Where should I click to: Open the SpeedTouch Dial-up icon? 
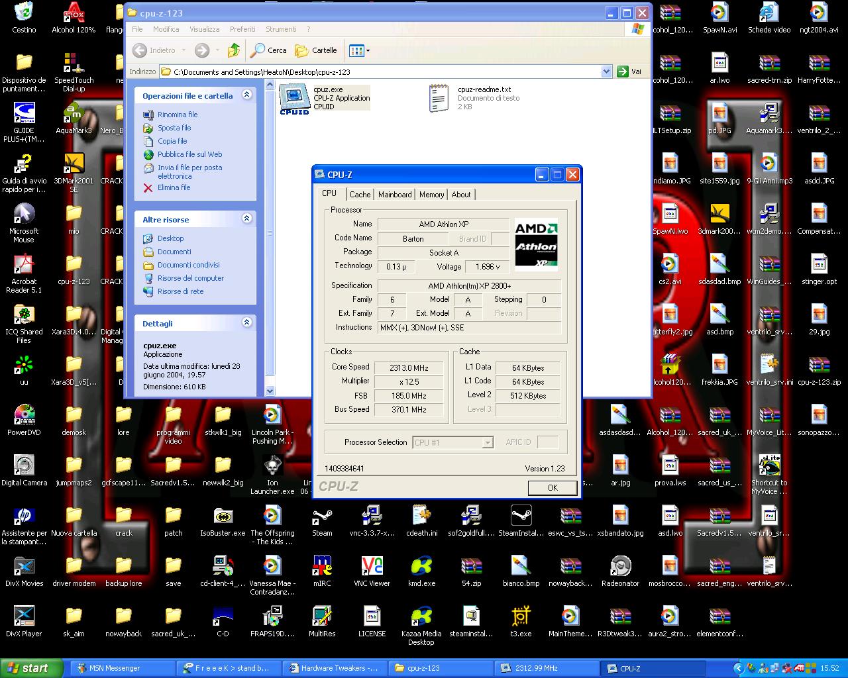click(x=74, y=73)
